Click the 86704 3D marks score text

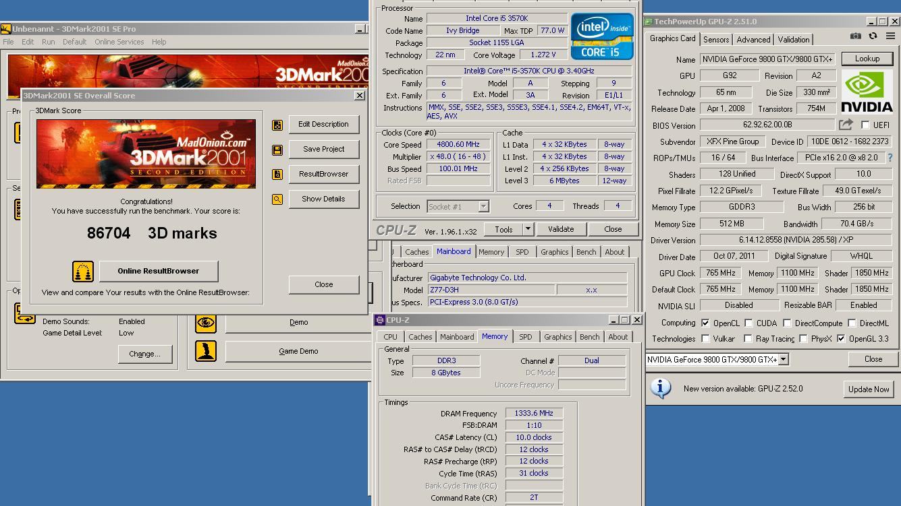pos(152,233)
